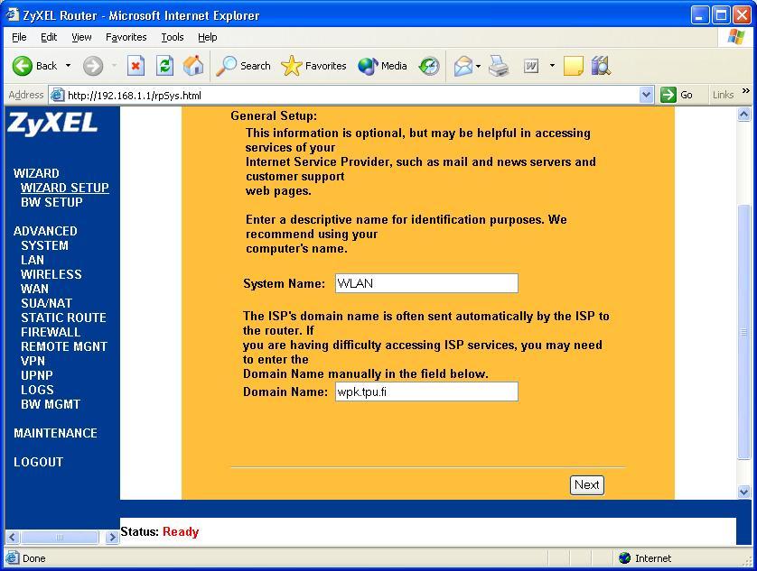Click the Mail envelope icon

coord(463,66)
